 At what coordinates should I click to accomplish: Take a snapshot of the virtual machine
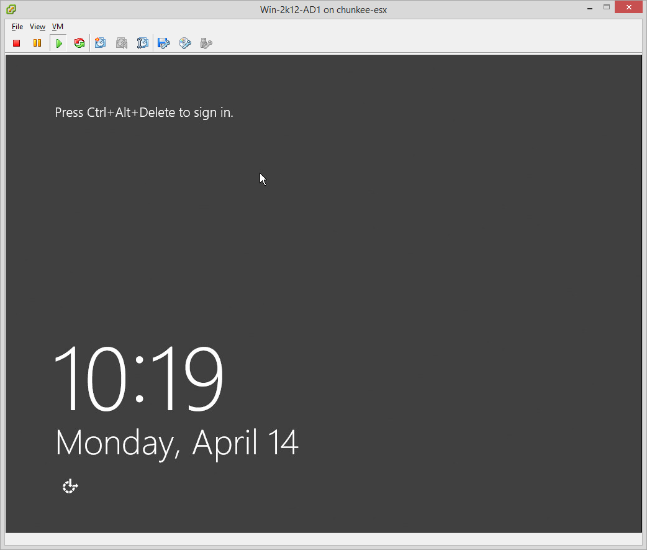click(101, 43)
